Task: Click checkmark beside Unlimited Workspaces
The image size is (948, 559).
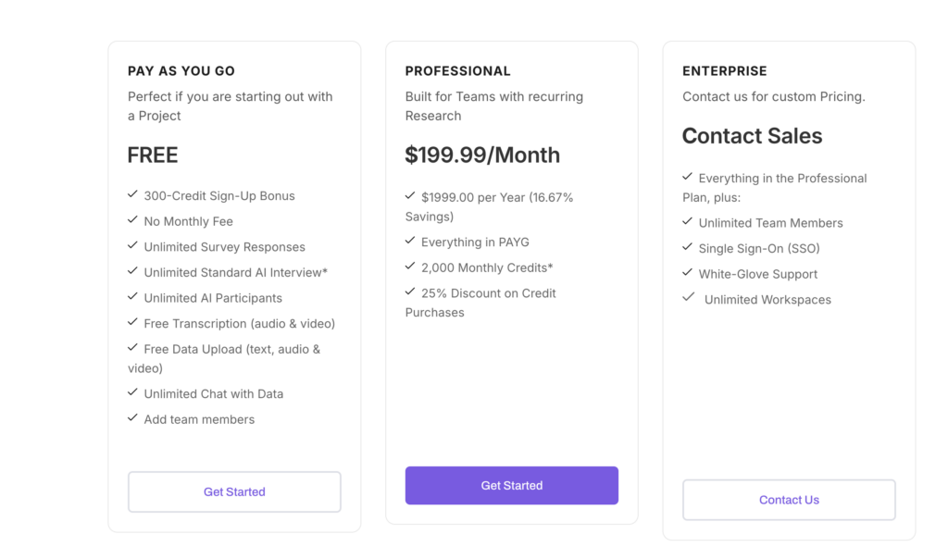Action: click(688, 297)
